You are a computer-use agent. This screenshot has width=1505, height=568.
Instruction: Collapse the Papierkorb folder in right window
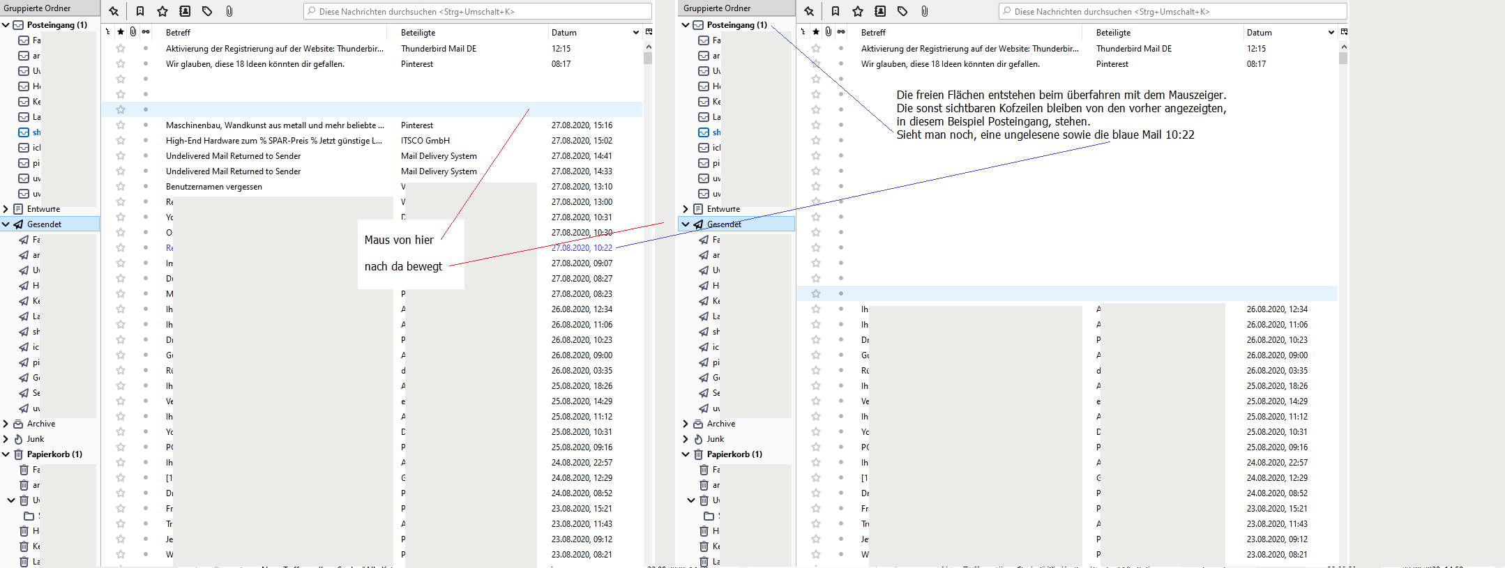686,454
